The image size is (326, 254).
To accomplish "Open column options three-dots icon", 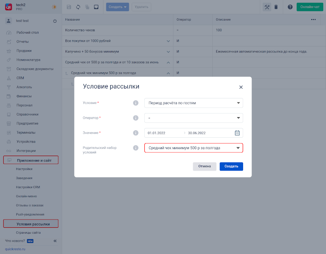I will tap(313, 19).
